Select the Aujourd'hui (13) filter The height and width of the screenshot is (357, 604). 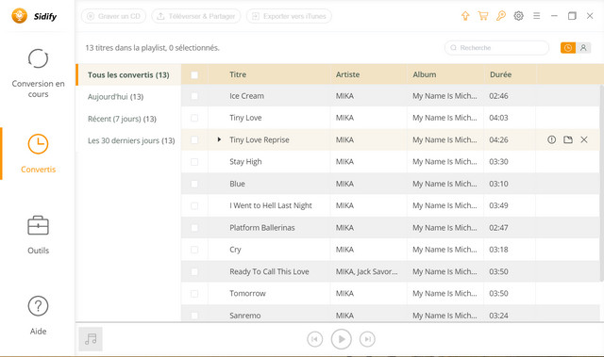click(x=115, y=97)
